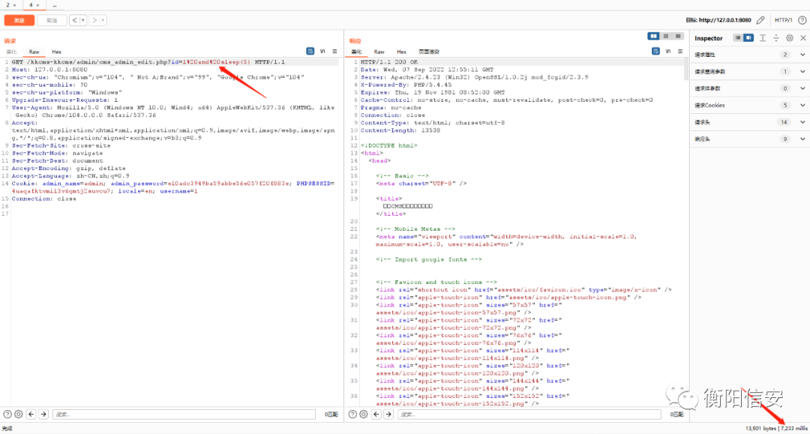The width and height of the screenshot is (810, 434).
Task: Select the response Raw tab
Action: click(379, 52)
